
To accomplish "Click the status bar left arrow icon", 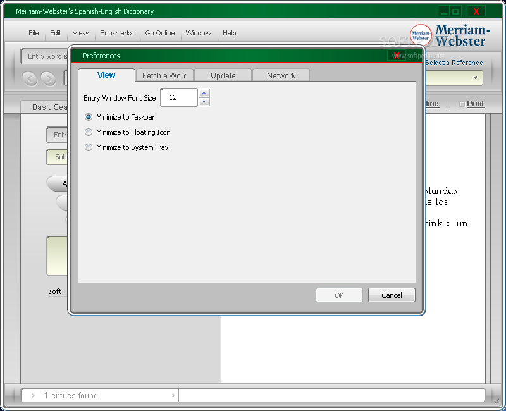I will click(x=33, y=396).
